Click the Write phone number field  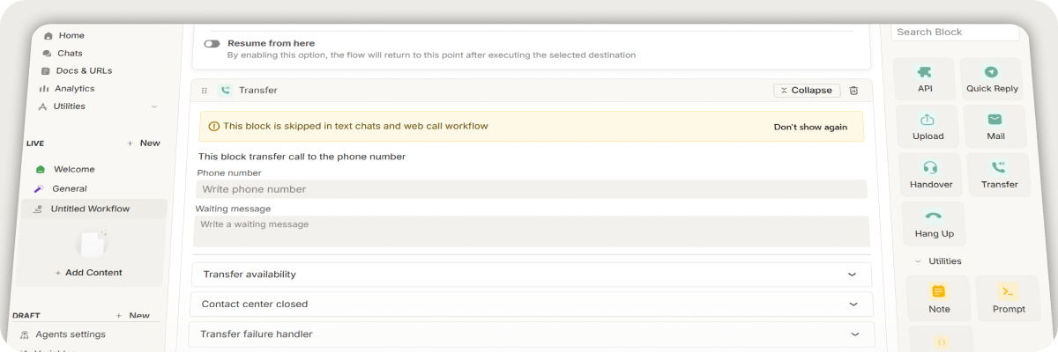click(532, 189)
